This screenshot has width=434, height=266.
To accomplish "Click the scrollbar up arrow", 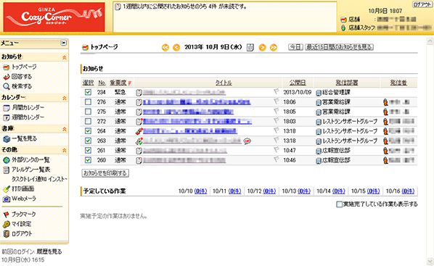I will pos(430,41).
